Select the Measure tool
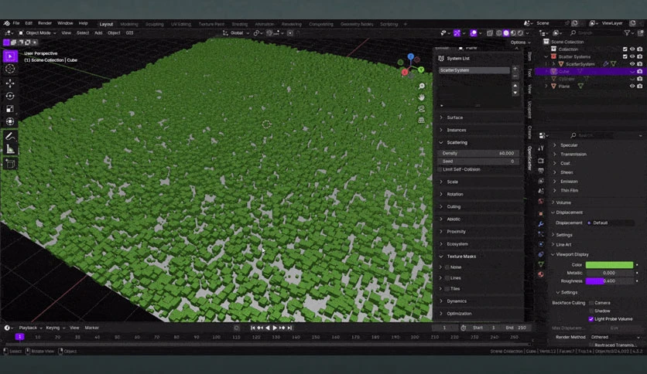The width and height of the screenshot is (647, 374). (10, 149)
